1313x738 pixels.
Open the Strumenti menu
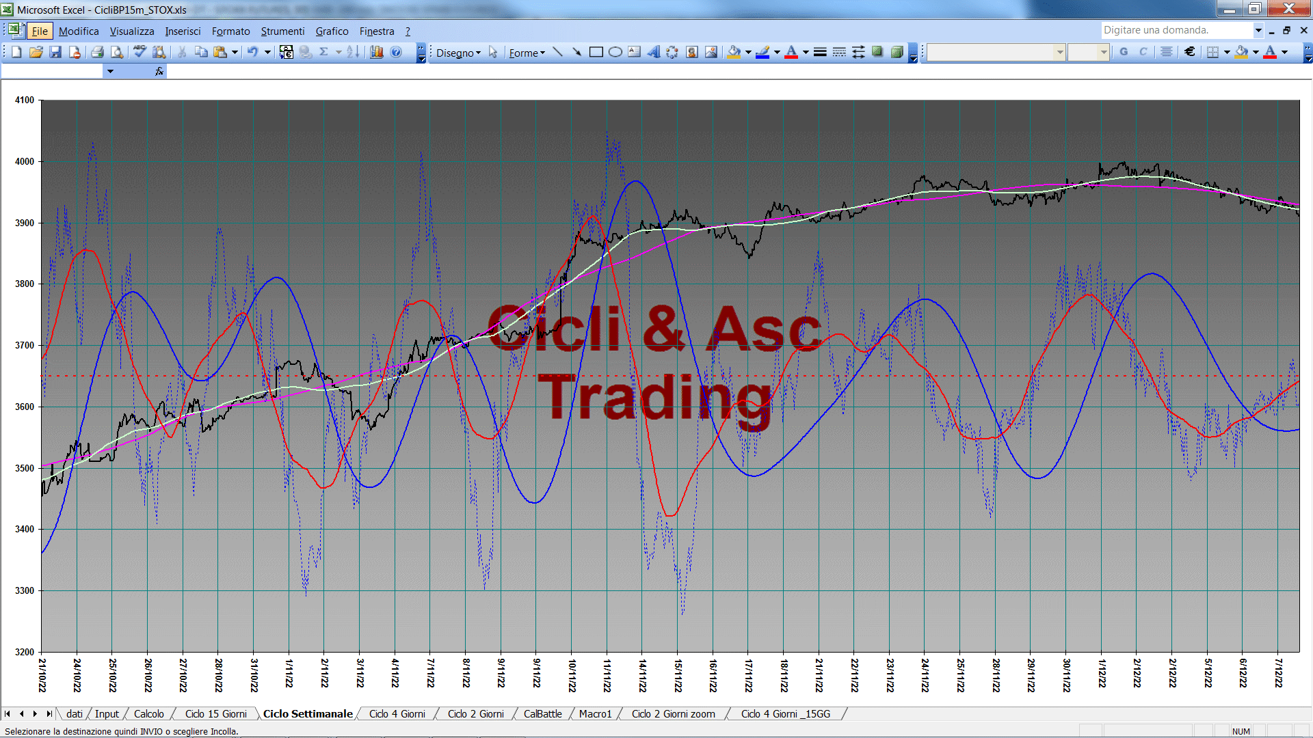282,31
